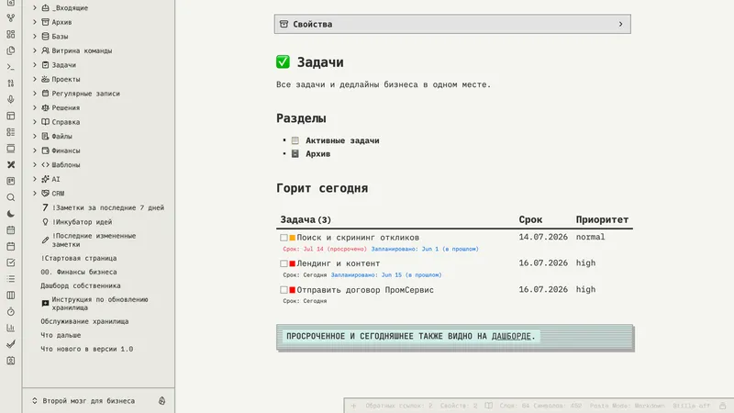Expand the Финансы folder chevron
The height and width of the screenshot is (413, 734).
(35, 151)
